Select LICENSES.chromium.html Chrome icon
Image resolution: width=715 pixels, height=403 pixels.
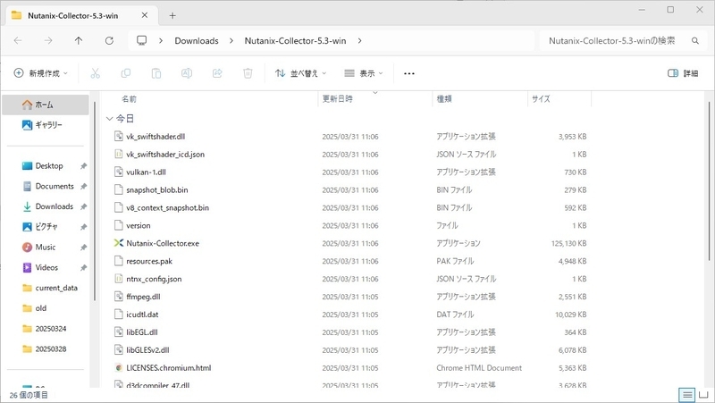[x=119, y=367]
